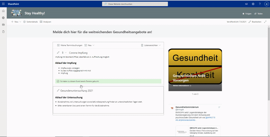The width and height of the screenshot is (270, 137).
Task: Click the green 'bereits Termine gebucht' notice
Action: (x=108, y=81)
